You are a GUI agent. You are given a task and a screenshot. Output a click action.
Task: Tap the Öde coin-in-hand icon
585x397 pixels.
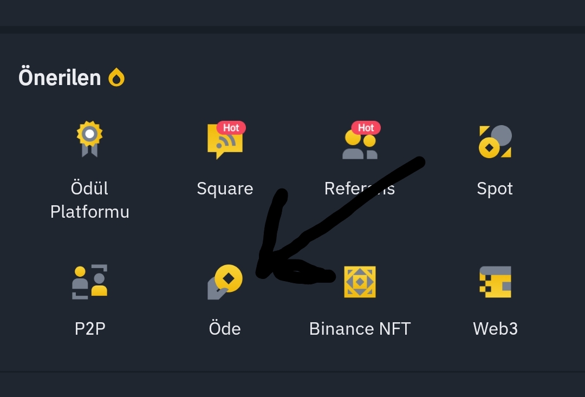point(225,282)
